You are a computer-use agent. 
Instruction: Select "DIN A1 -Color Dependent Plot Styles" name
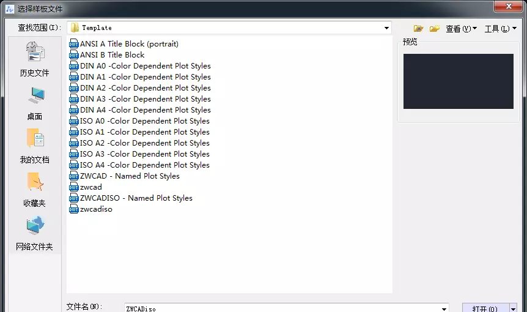(146, 77)
